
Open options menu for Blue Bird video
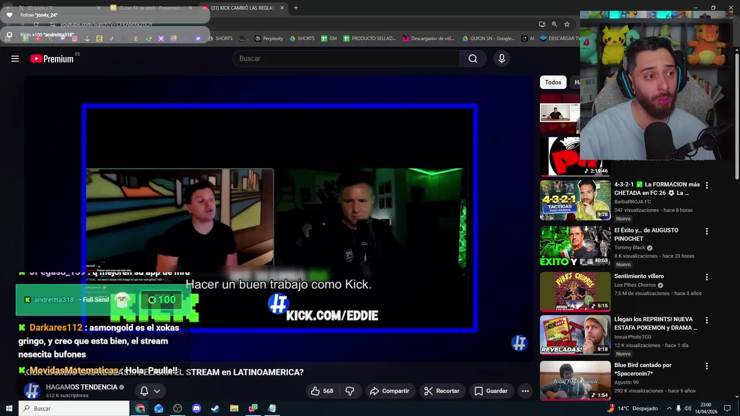pyautogui.click(x=706, y=366)
